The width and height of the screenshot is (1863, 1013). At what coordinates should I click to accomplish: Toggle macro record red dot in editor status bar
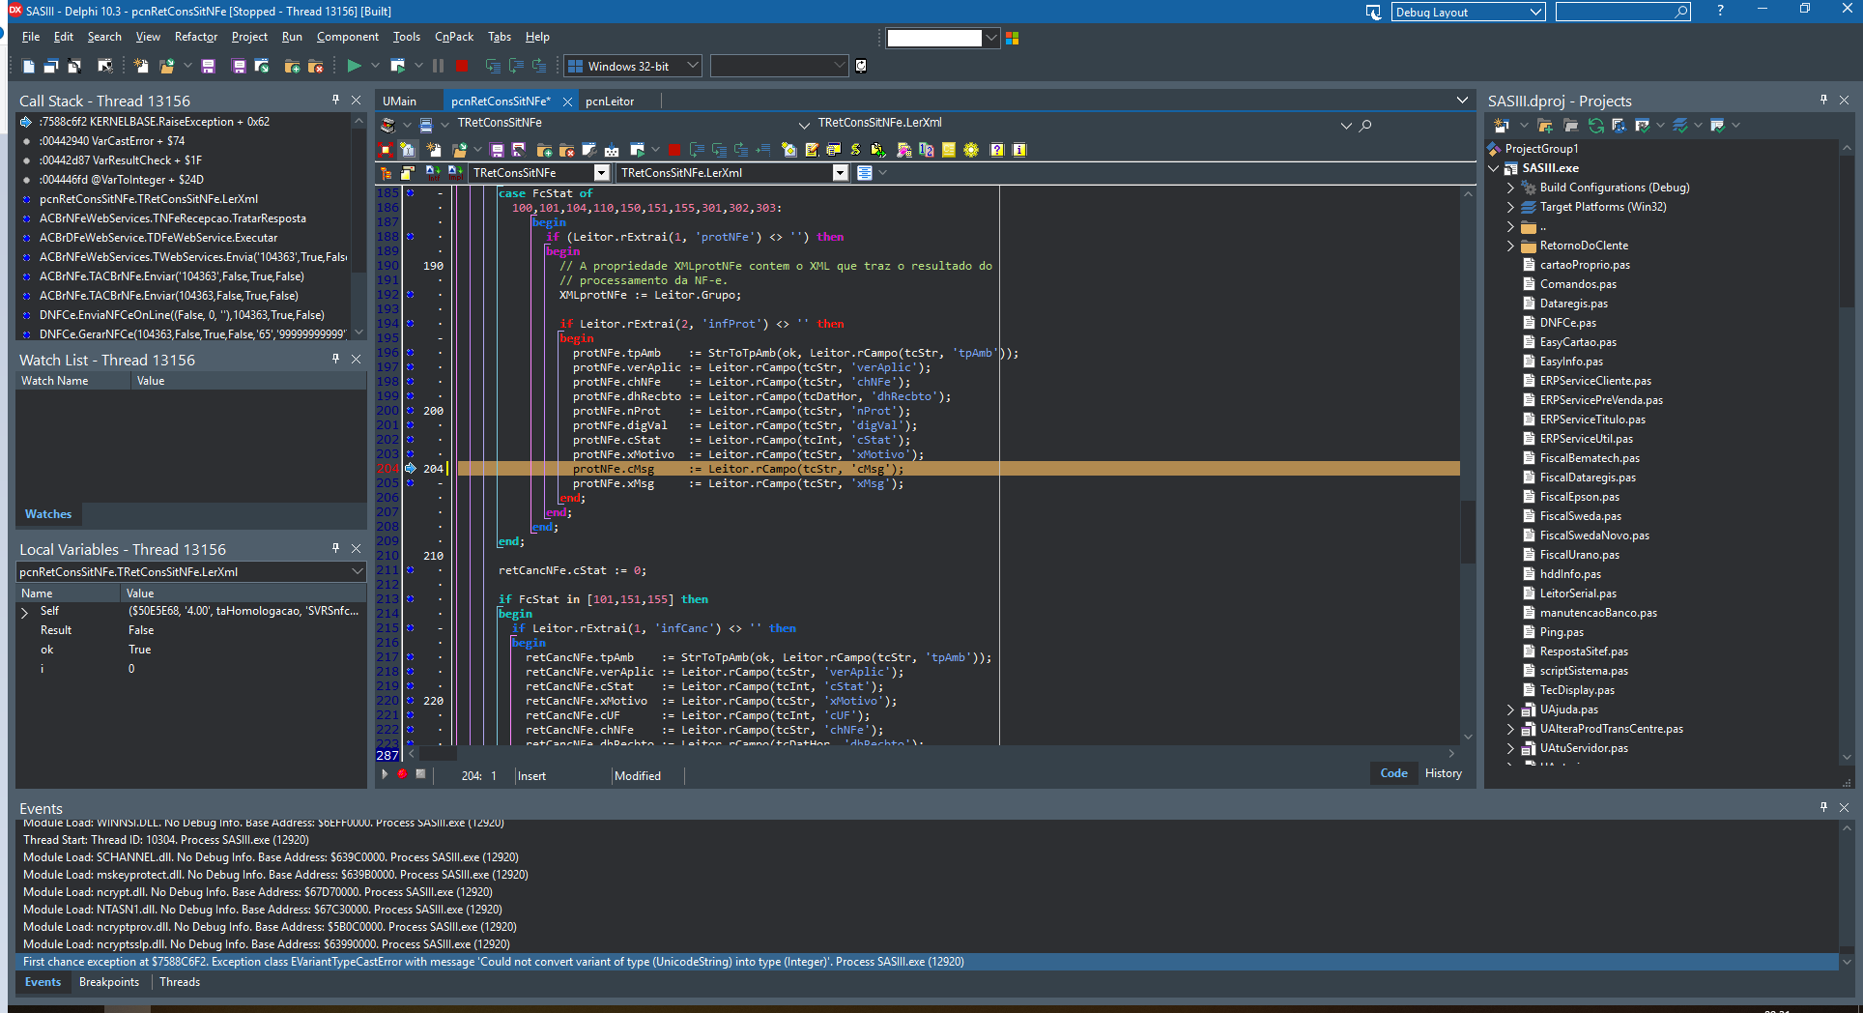tap(402, 774)
